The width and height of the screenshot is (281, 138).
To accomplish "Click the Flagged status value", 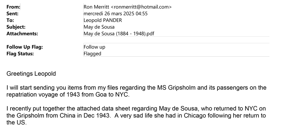I will pos(92,54).
